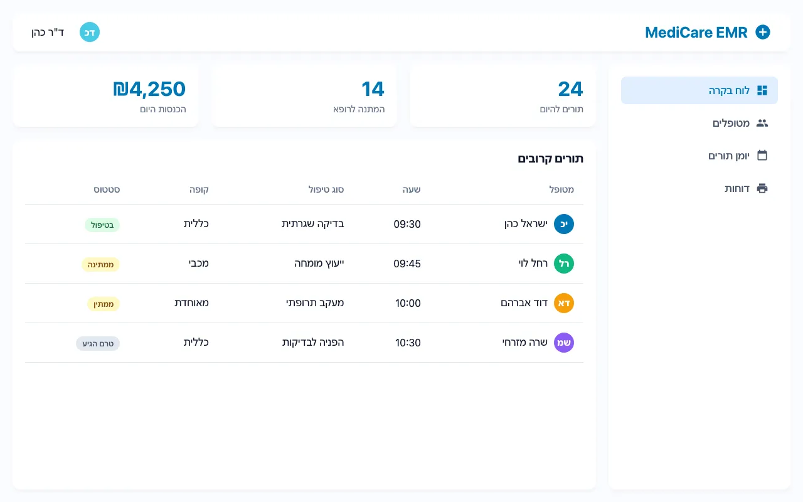Click the ייעוץ מומחה treatment cell
Viewport: 803px width, 502px height.
click(x=319, y=264)
